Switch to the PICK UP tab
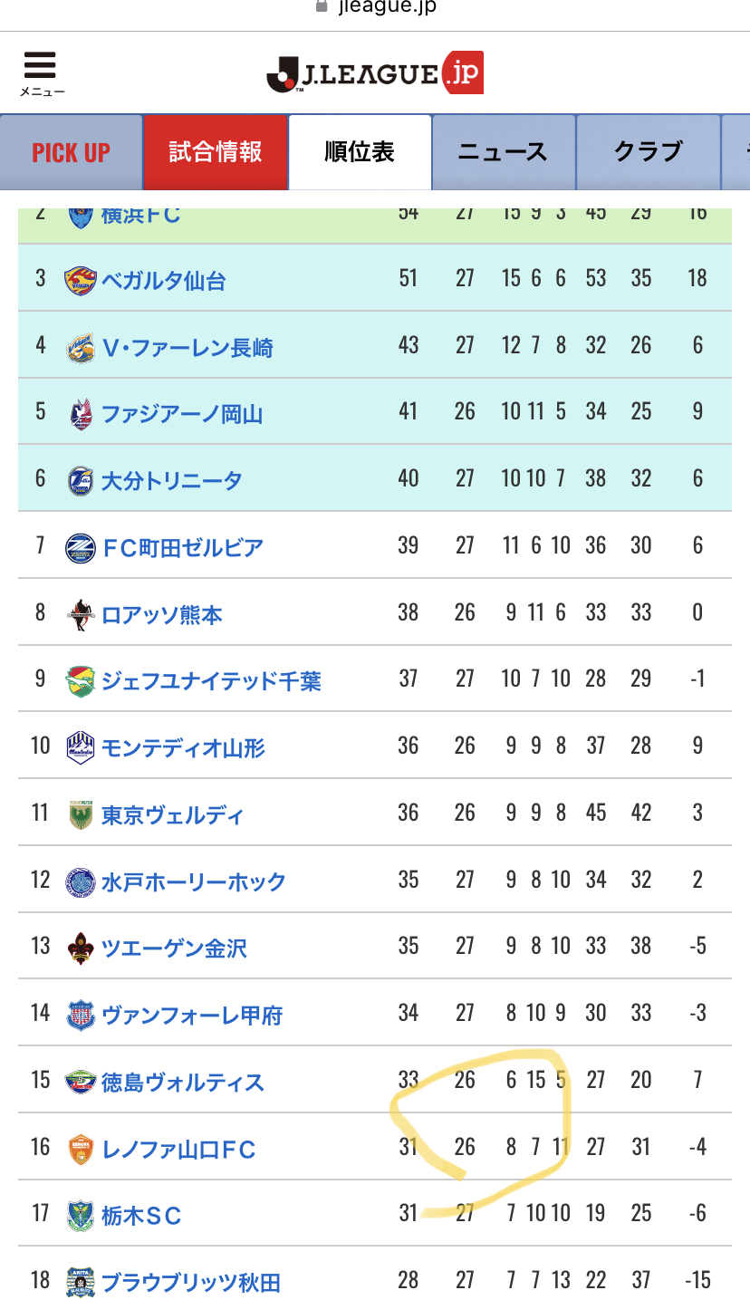750x1300 pixels. [x=72, y=152]
